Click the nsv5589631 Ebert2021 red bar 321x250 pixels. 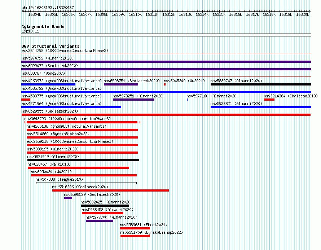(x=135, y=228)
